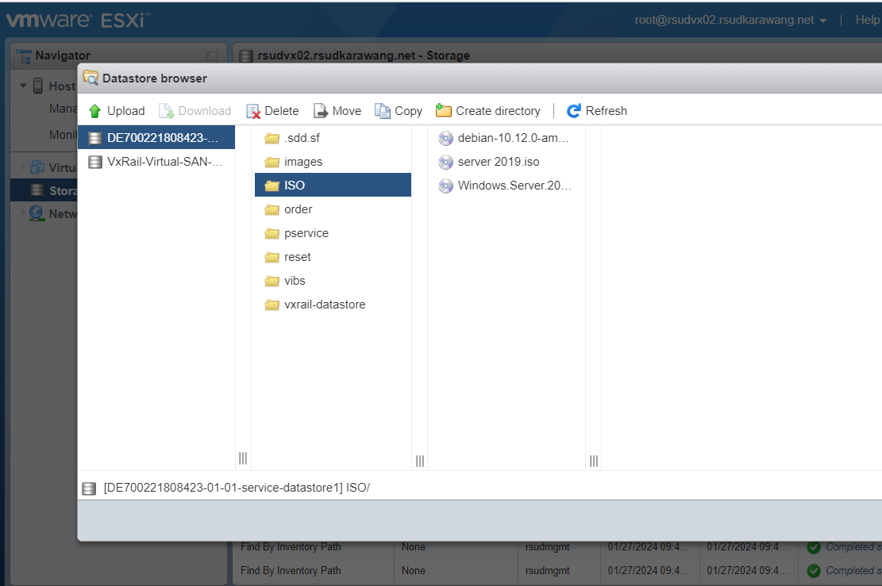This screenshot has width=882, height=586.
Task: Refresh the datastore file listing
Action: (x=596, y=111)
